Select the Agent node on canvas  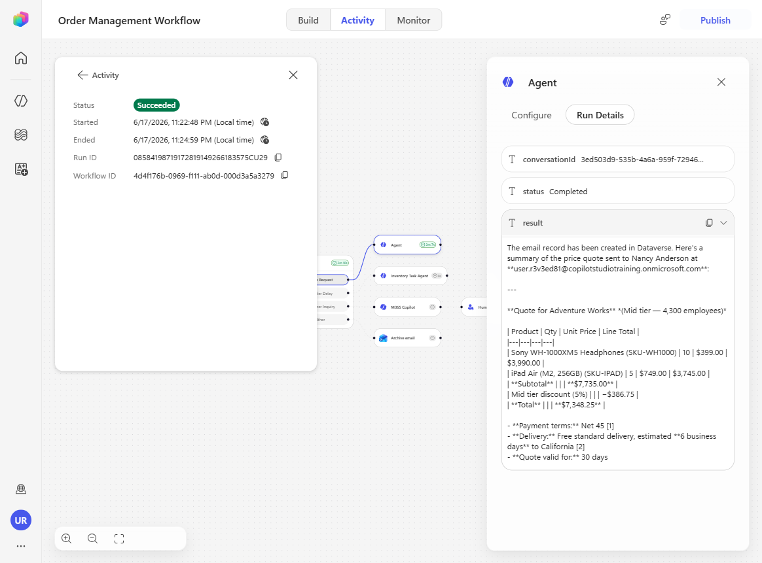click(x=407, y=245)
